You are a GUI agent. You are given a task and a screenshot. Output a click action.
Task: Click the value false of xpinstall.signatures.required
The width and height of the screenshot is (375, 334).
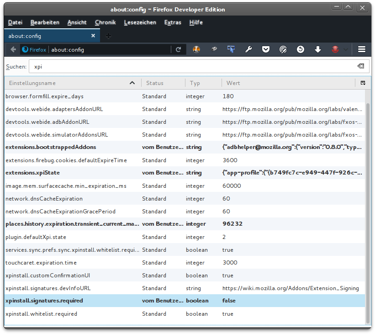click(x=229, y=301)
